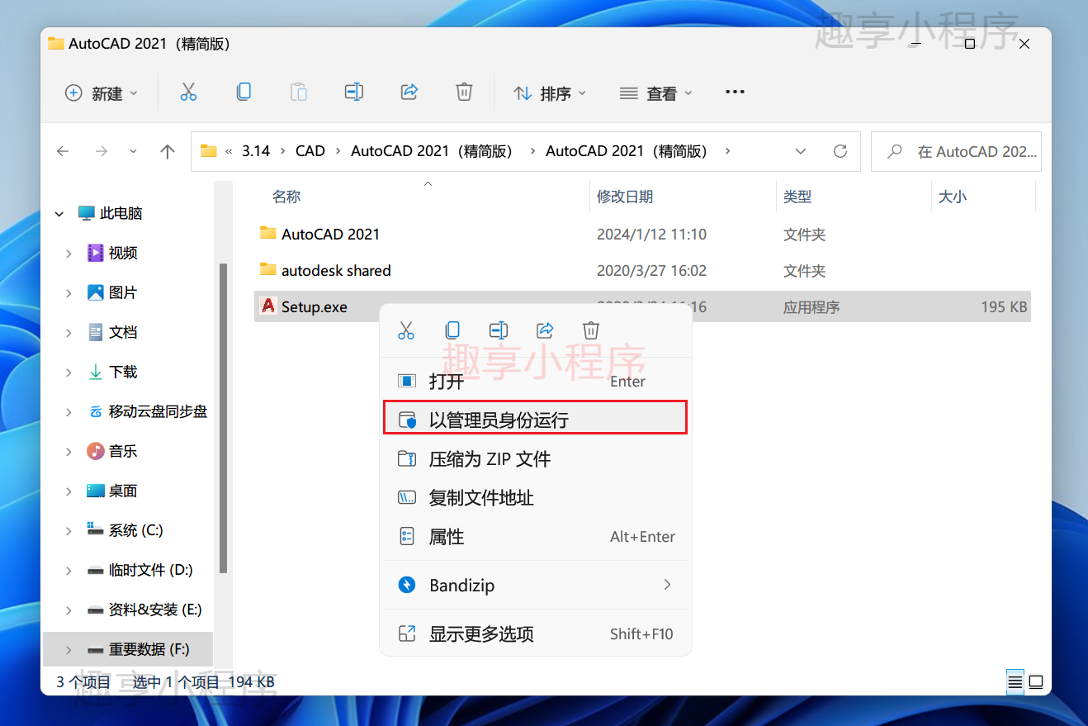This screenshot has height=726, width=1088.
Task: Select 临时文件 (D:) drive
Action: click(150, 570)
